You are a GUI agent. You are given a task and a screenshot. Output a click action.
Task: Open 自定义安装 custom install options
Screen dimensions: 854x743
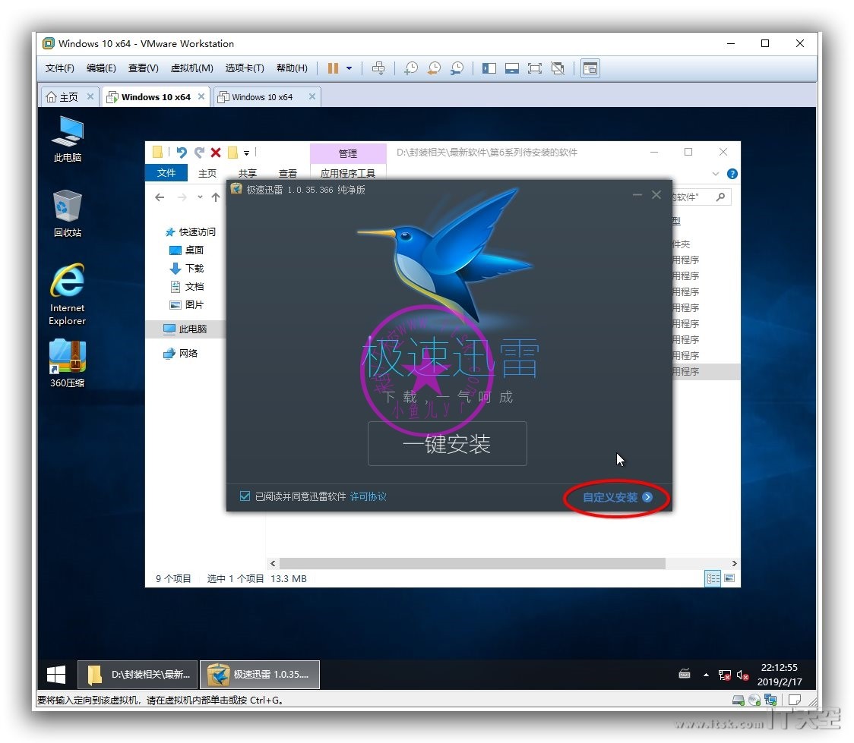tap(617, 497)
